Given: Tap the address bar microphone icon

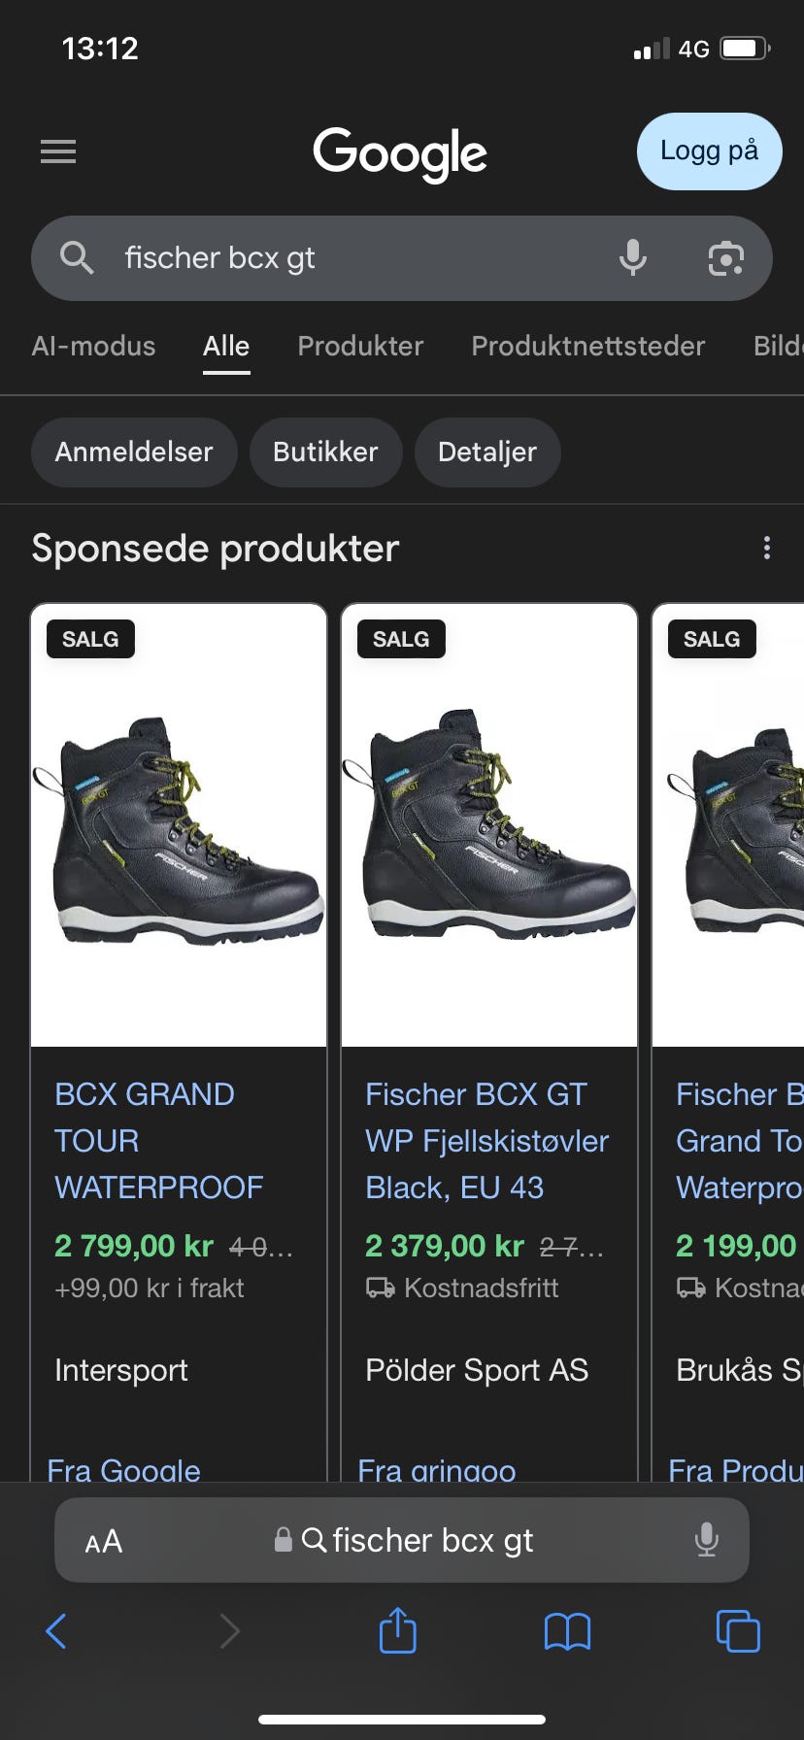Looking at the screenshot, I should pyautogui.click(x=707, y=1540).
